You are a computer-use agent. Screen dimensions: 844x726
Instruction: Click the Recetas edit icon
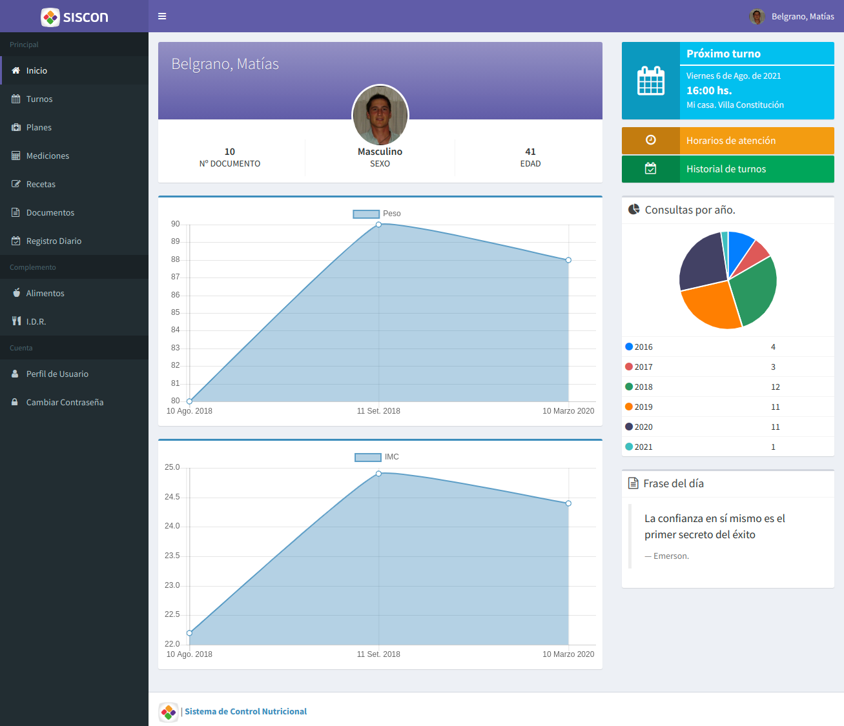(16, 184)
